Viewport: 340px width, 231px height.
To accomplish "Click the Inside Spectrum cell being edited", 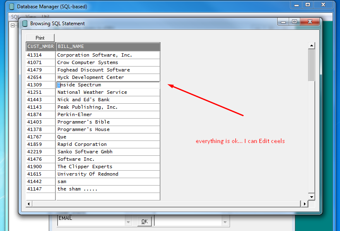I will click(x=108, y=85).
